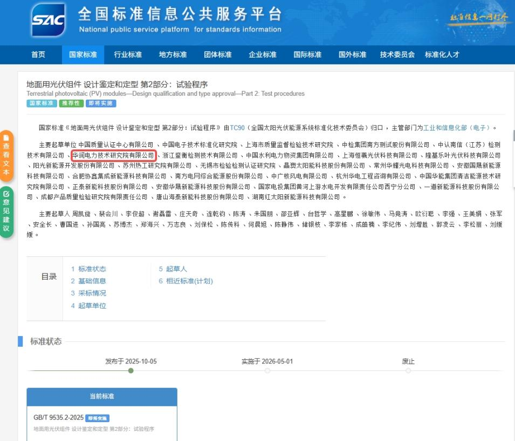Open the 行业标准 navigation tab
515x441 pixels.
click(128, 54)
